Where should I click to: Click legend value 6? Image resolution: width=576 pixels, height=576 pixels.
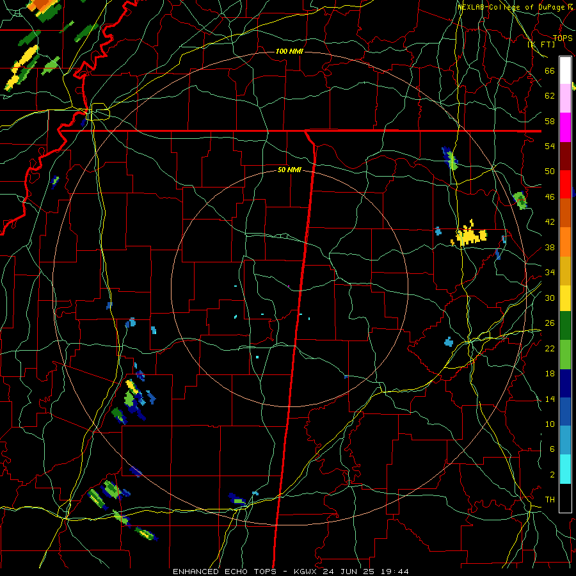point(552,449)
